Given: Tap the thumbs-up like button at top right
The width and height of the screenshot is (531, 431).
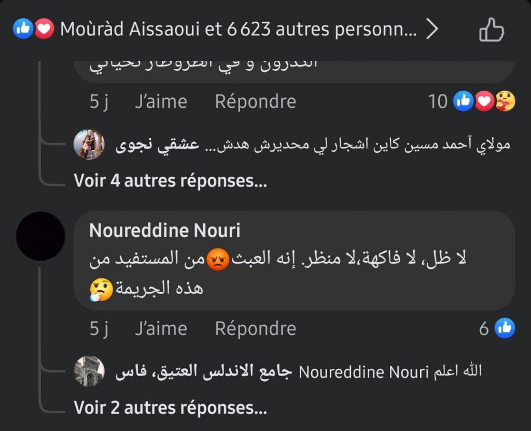Looking at the screenshot, I should (x=491, y=30).
